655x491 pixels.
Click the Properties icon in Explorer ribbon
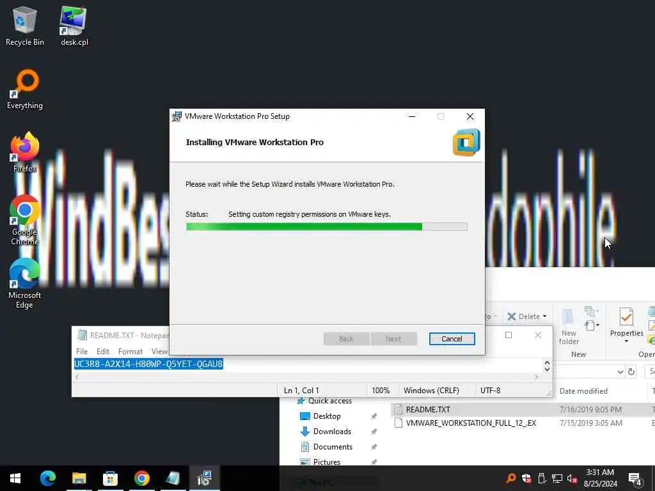click(626, 317)
